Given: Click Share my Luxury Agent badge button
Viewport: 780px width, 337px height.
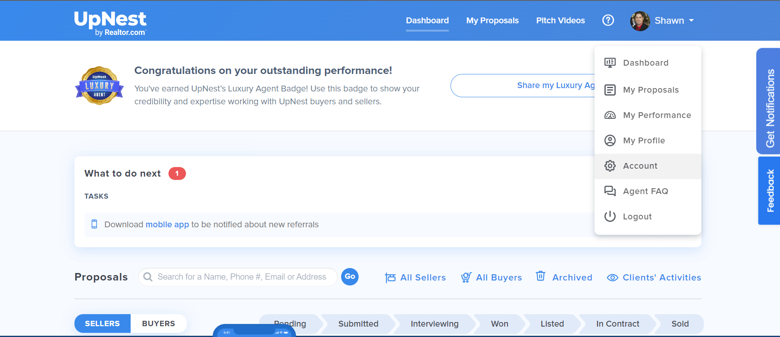Looking at the screenshot, I should [x=522, y=86].
